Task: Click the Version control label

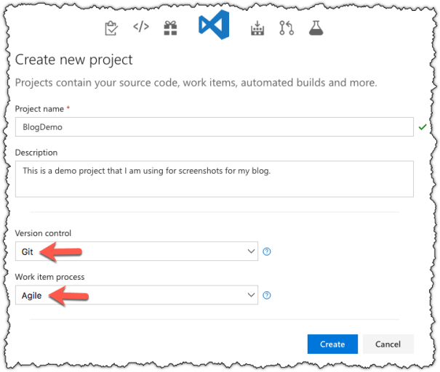Action: point(43,233)
